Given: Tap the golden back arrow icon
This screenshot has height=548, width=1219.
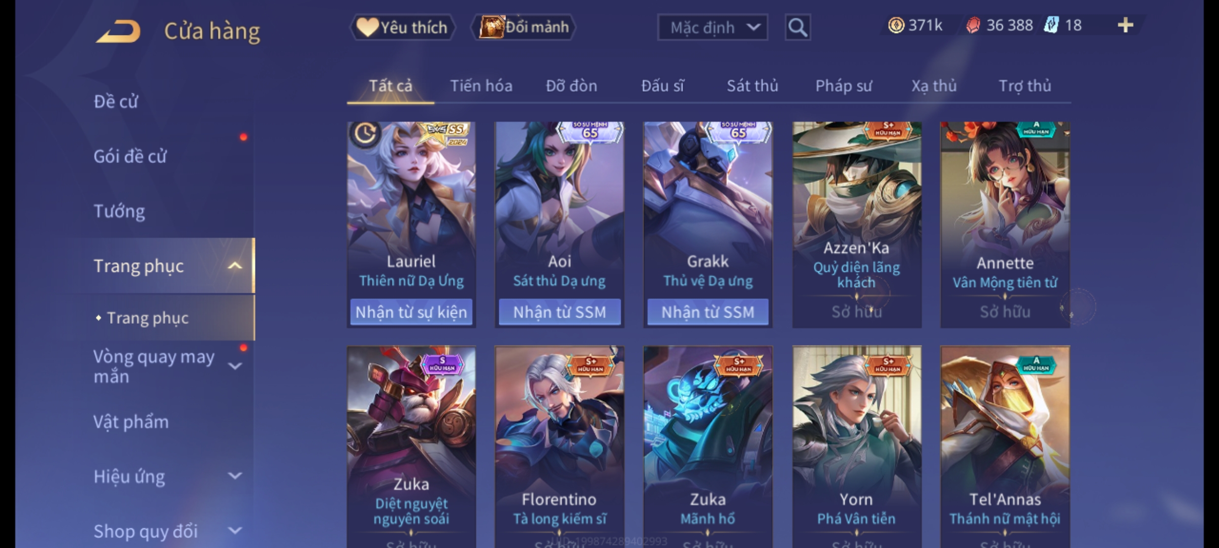Looking at the screenshot, I should [x=118, y=31].
